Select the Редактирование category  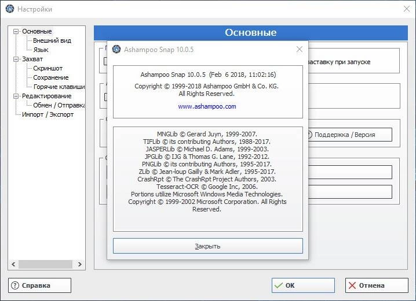47,96
